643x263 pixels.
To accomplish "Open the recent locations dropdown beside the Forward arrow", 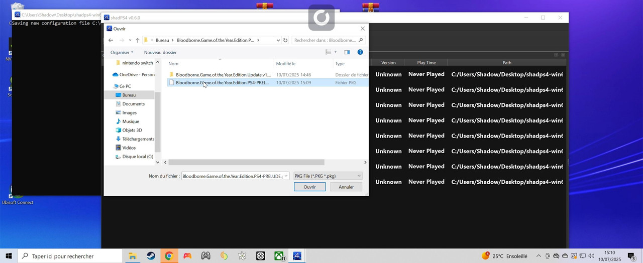I will [x=130, y=40].
